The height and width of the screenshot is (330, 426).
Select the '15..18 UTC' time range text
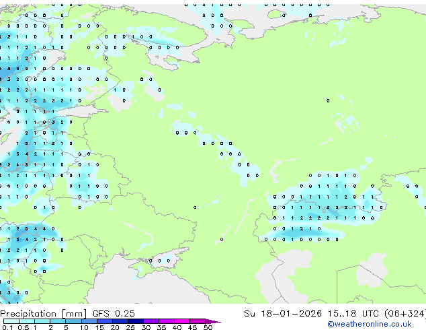pos(353,314)
